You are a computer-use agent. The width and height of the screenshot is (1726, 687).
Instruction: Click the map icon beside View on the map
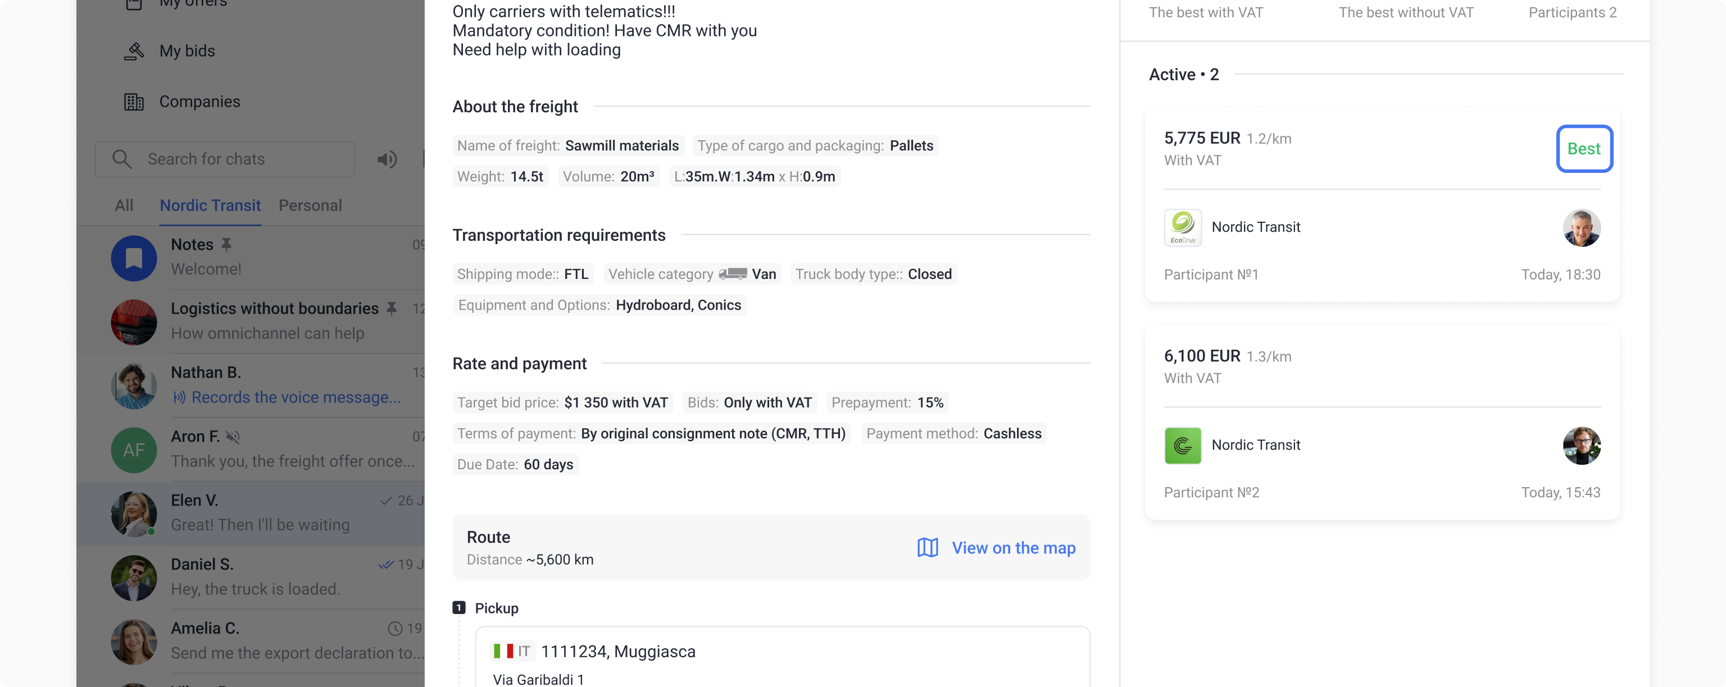pyautogui.click(x=927, y=548)
